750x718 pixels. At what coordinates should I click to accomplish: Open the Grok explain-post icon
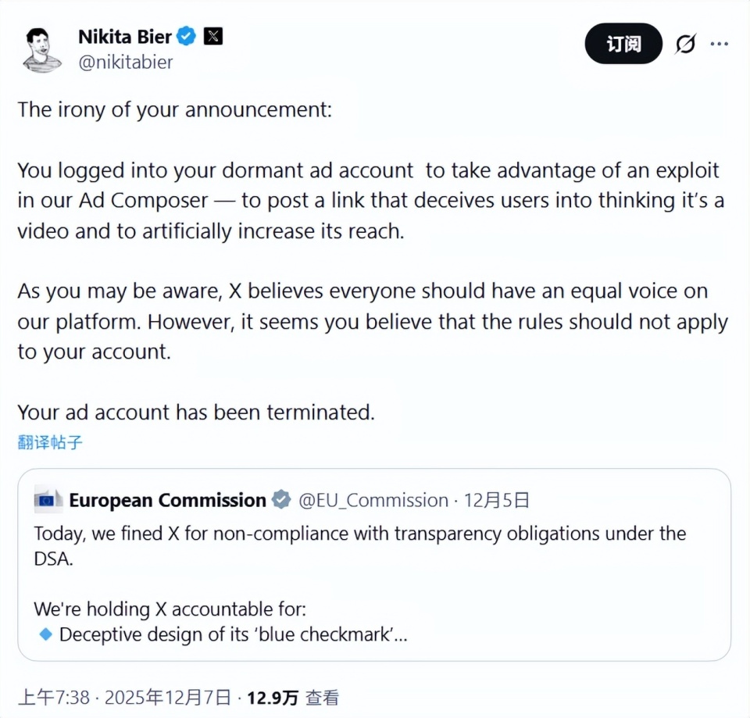[x=685, y=45]
